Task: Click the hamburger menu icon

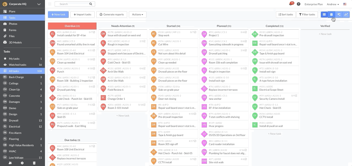Action: pos(50,4)
